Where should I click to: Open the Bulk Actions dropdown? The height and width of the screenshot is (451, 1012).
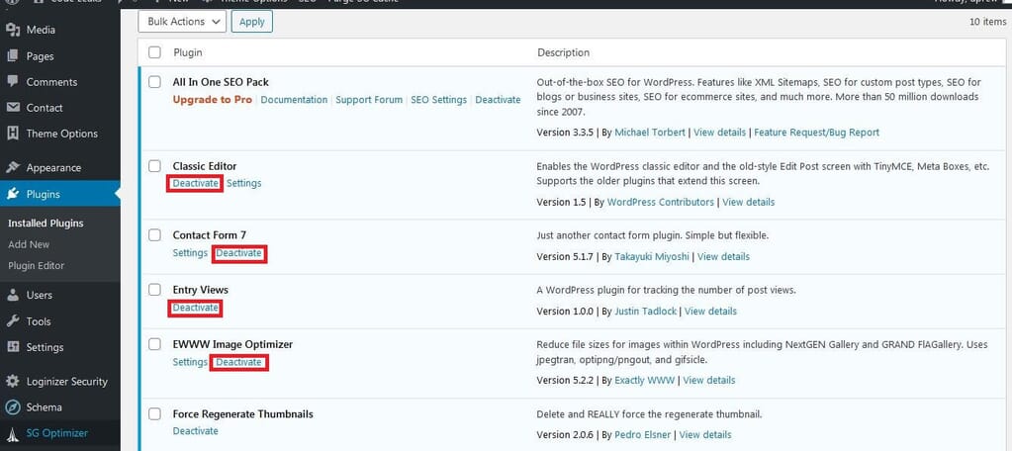(182, 22)
